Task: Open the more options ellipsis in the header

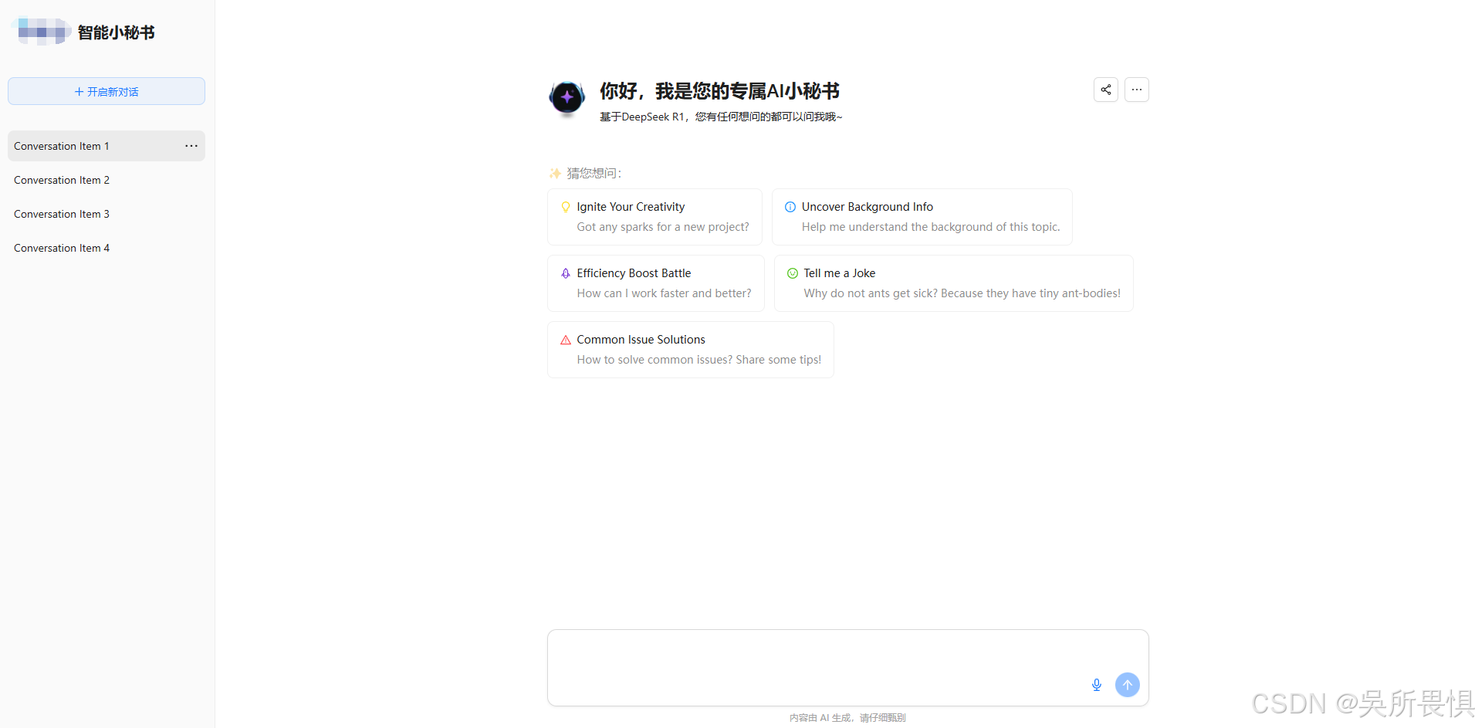Action: pyautogui.click(x=1136, y=90)
